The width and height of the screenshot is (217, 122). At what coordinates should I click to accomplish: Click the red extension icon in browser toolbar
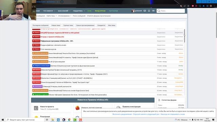(193, 6)
